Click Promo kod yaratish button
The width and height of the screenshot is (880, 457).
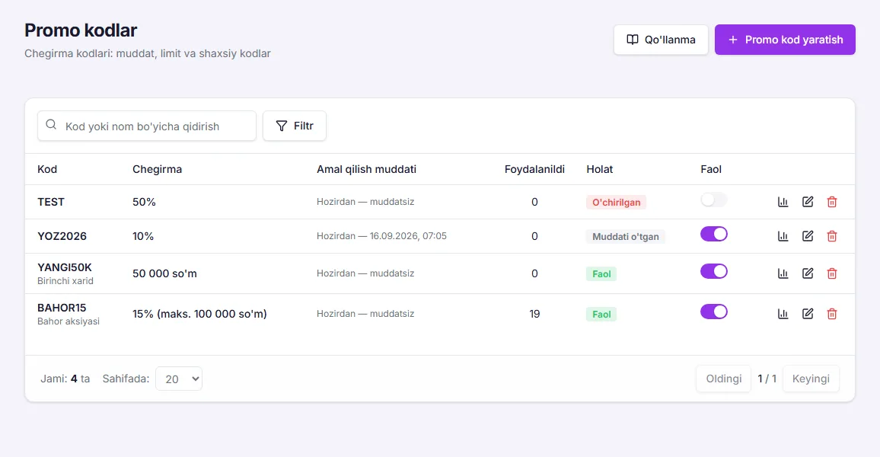[x=785, y=40]
